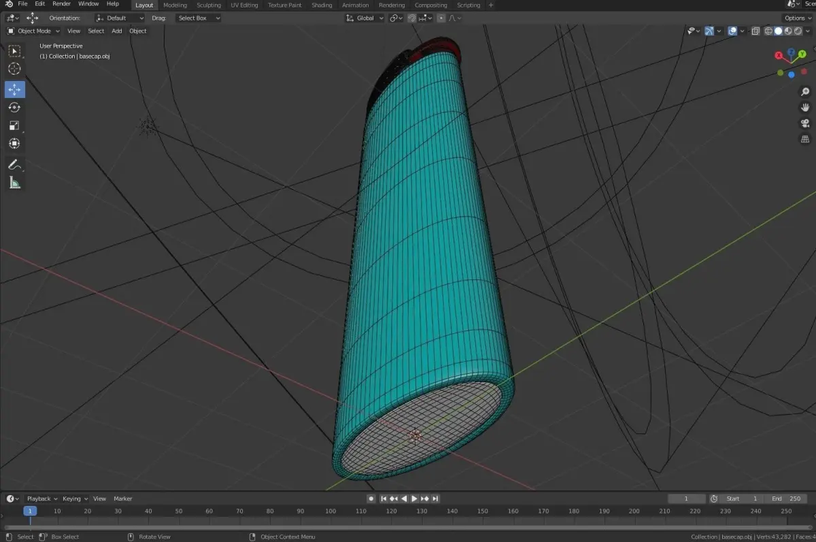Toggle X-ray mode

755,31
